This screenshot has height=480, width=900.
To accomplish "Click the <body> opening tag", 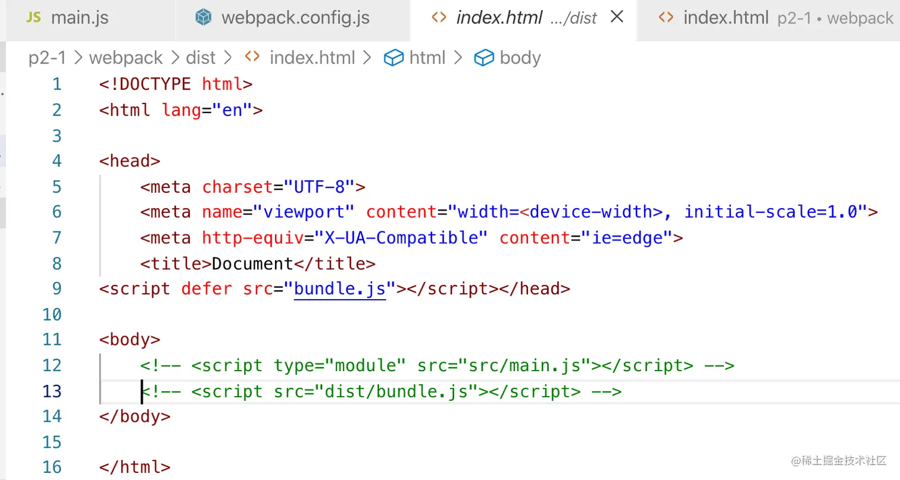I will tap(130, 340).
